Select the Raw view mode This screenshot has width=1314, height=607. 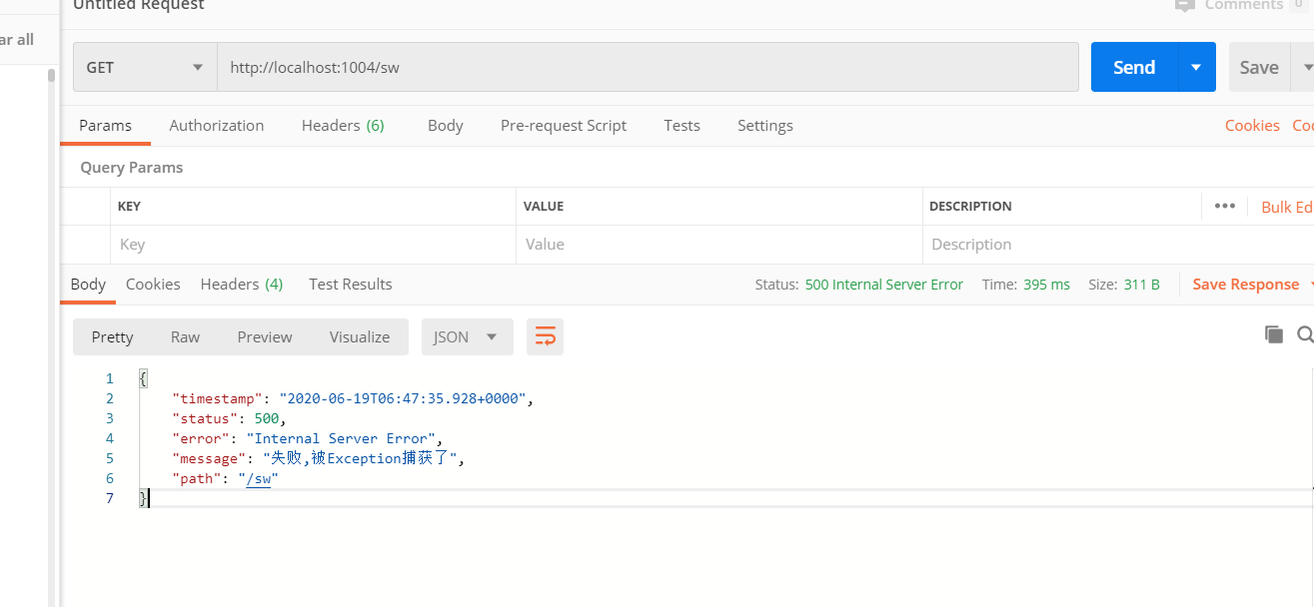click(185, 337)
